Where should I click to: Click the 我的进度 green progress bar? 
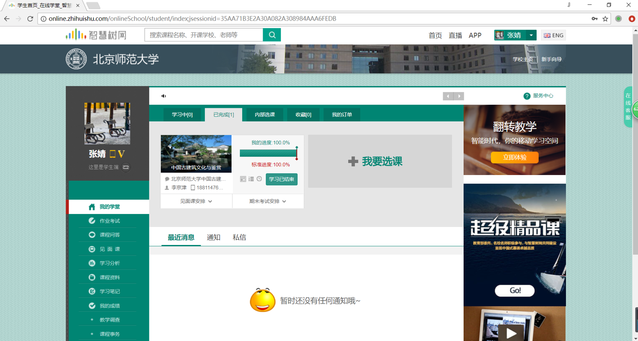tap(268, 153)
